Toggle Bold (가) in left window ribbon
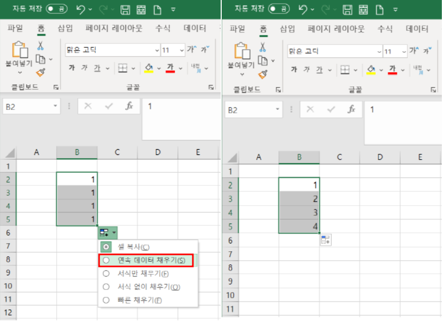 point(72,68)
